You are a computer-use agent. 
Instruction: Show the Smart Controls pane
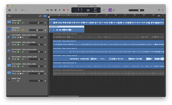click(22, 10)
